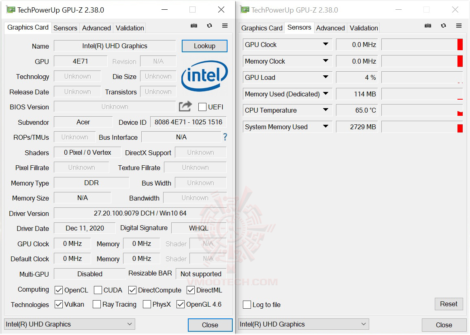Click the Lookup button
This screenshot has width=470, height=335.
point(204,46)
